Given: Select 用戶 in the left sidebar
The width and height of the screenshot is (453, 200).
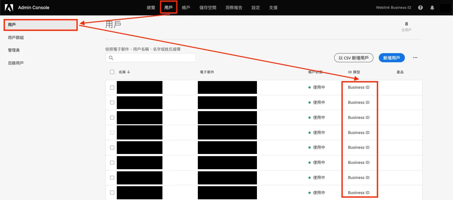Looking at the screenshot, I should pyautogui.click(x=41, y=25).
